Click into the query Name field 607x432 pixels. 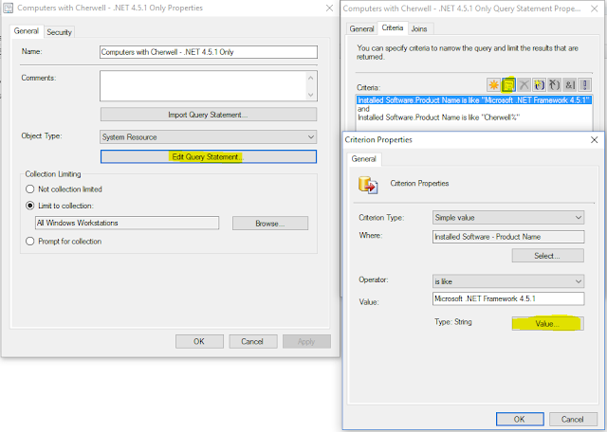click(209, 52)
